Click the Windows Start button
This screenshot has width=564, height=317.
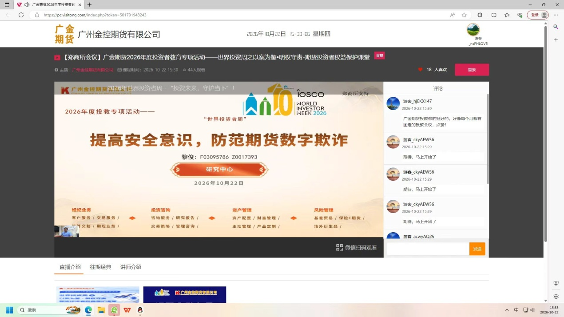coord(9,310)
